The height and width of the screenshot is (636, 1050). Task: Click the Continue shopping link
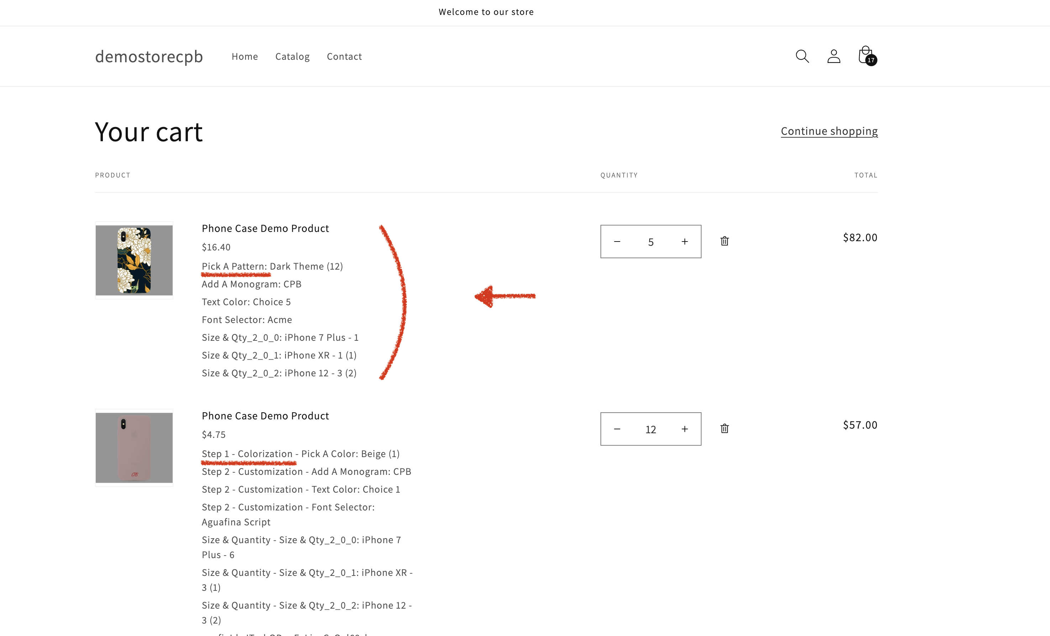(x=829, y=131)
